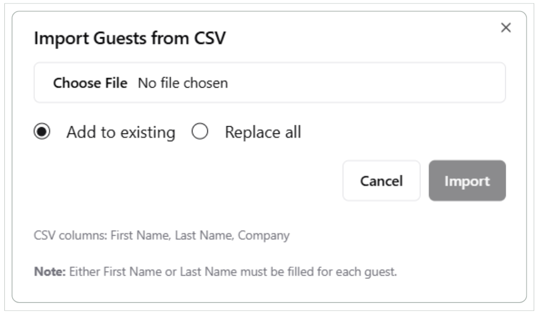This screenshot has width=539, height=316.
Task: Click the CSV columns hint text
Action: click(x=162, y=236)
